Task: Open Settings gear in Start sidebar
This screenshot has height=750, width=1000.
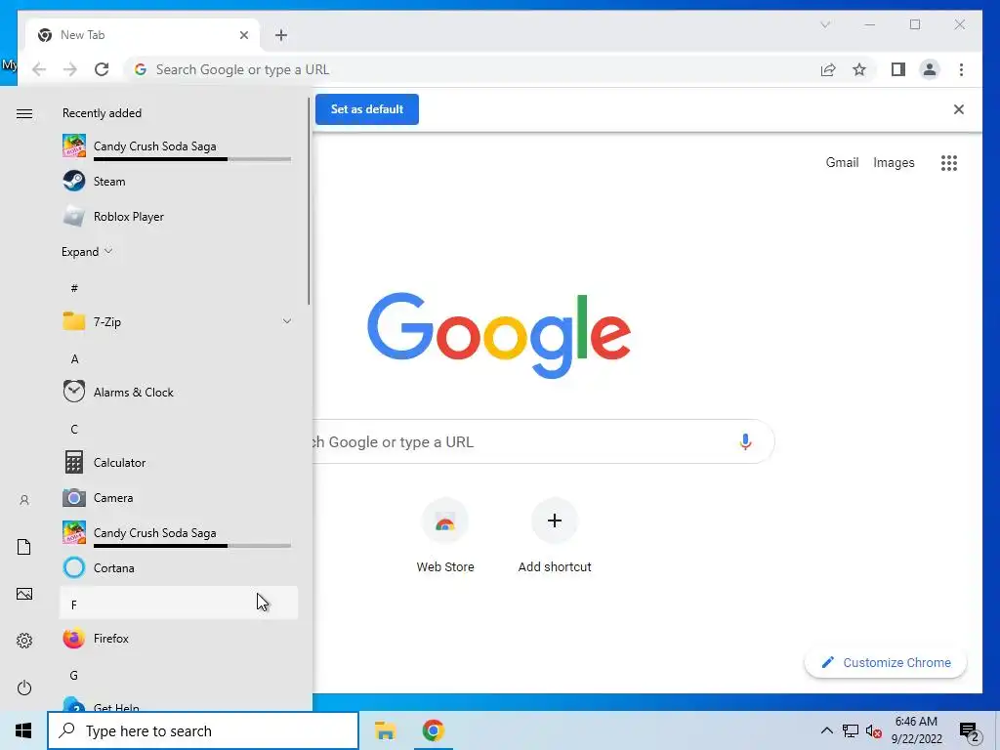Action: 24,641
